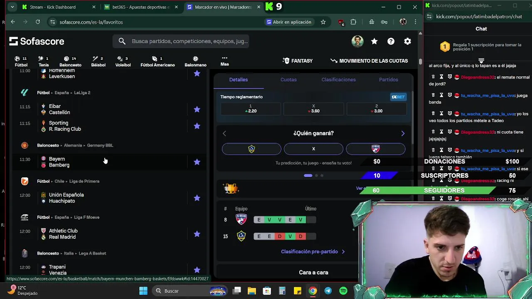
Task: Unfavorite the Unión Española Huachipato match
Action: 197,198
